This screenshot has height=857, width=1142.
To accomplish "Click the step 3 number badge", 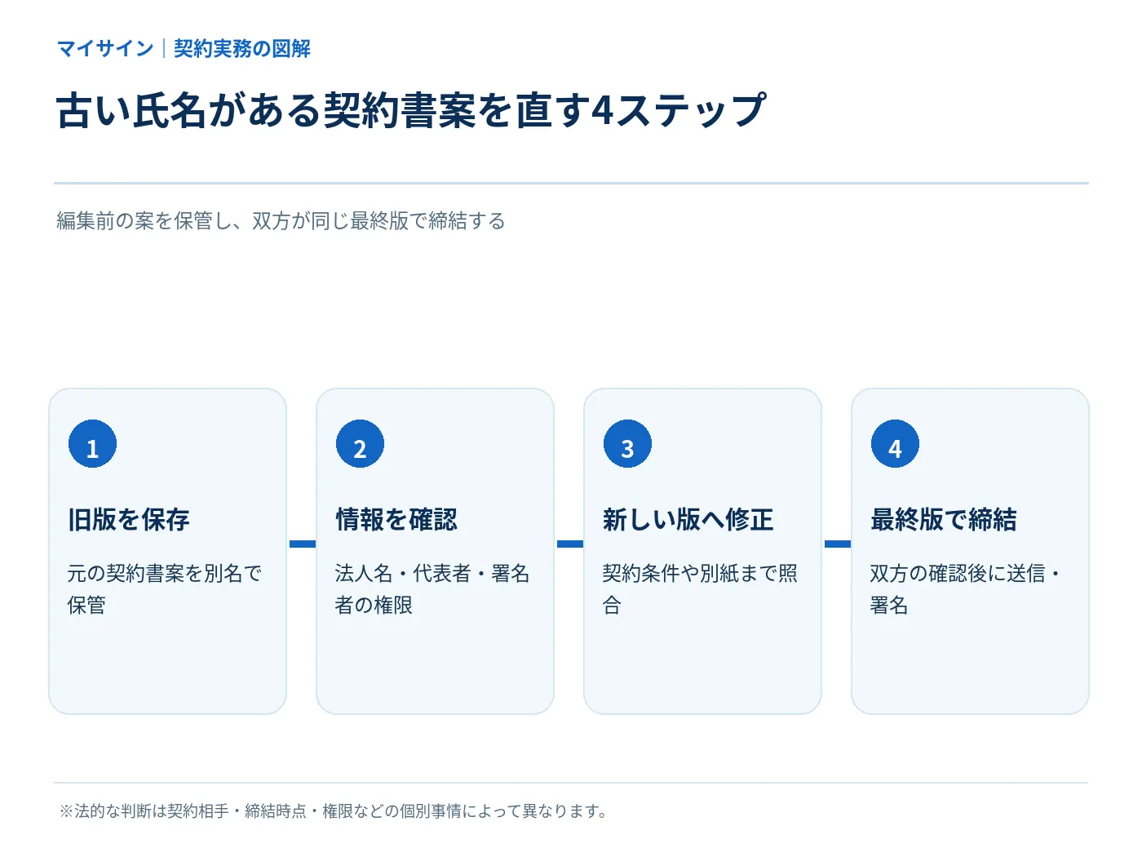I will pyautogui.click(x=627, y=444).
